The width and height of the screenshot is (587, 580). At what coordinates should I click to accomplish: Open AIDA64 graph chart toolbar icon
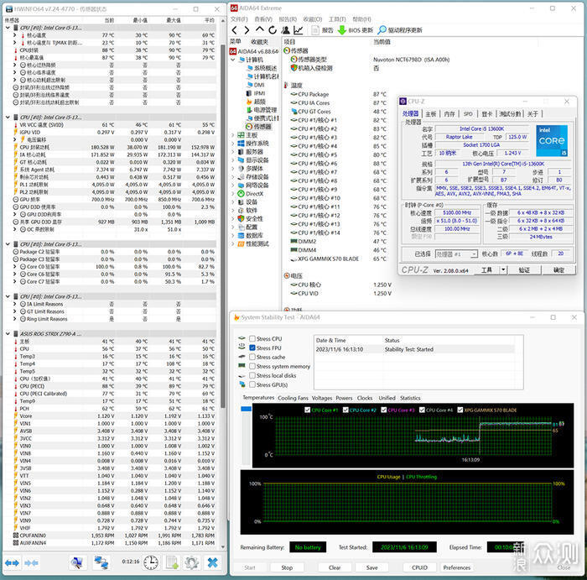point(299,30)
